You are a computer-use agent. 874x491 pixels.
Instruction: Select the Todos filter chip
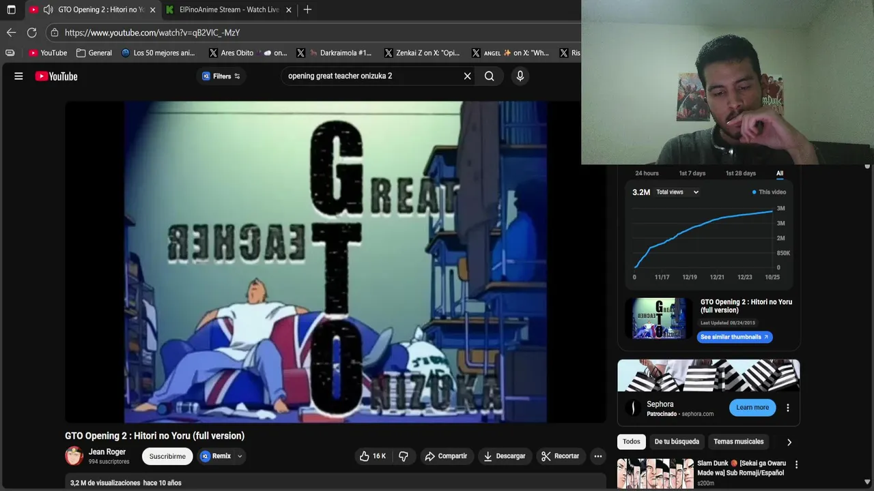(632, 442)
